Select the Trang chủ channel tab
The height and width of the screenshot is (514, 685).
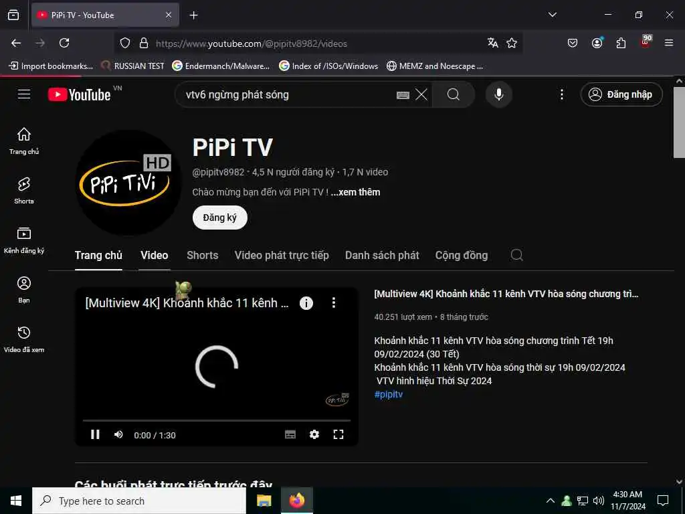click(98, 255)
